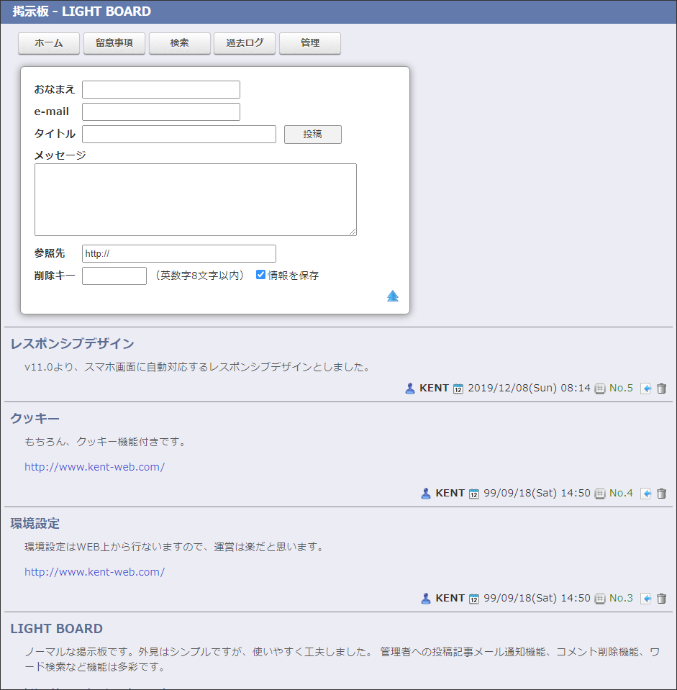
Task: Open the kent-web.com link under クッキー post
Action: (94, 467)
